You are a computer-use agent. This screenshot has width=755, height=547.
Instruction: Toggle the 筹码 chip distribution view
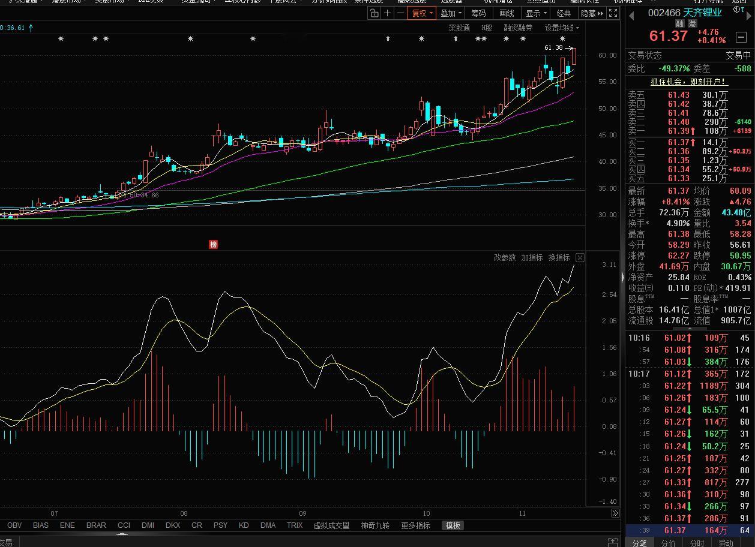[x=478, y=13]
